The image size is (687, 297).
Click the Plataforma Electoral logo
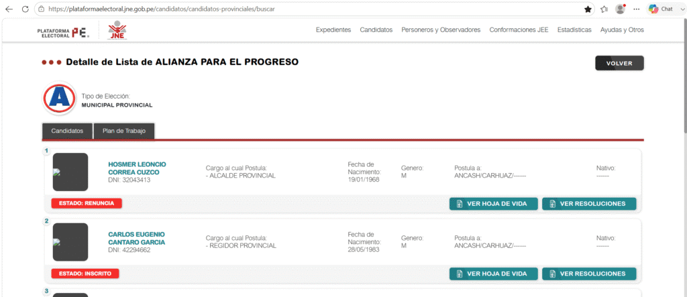(63, 32)
